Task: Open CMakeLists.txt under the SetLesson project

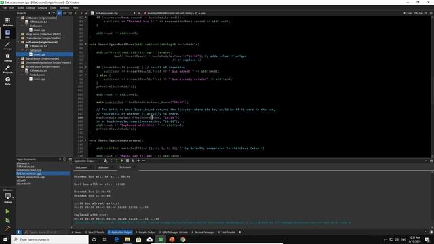Action: pos(39,46)
